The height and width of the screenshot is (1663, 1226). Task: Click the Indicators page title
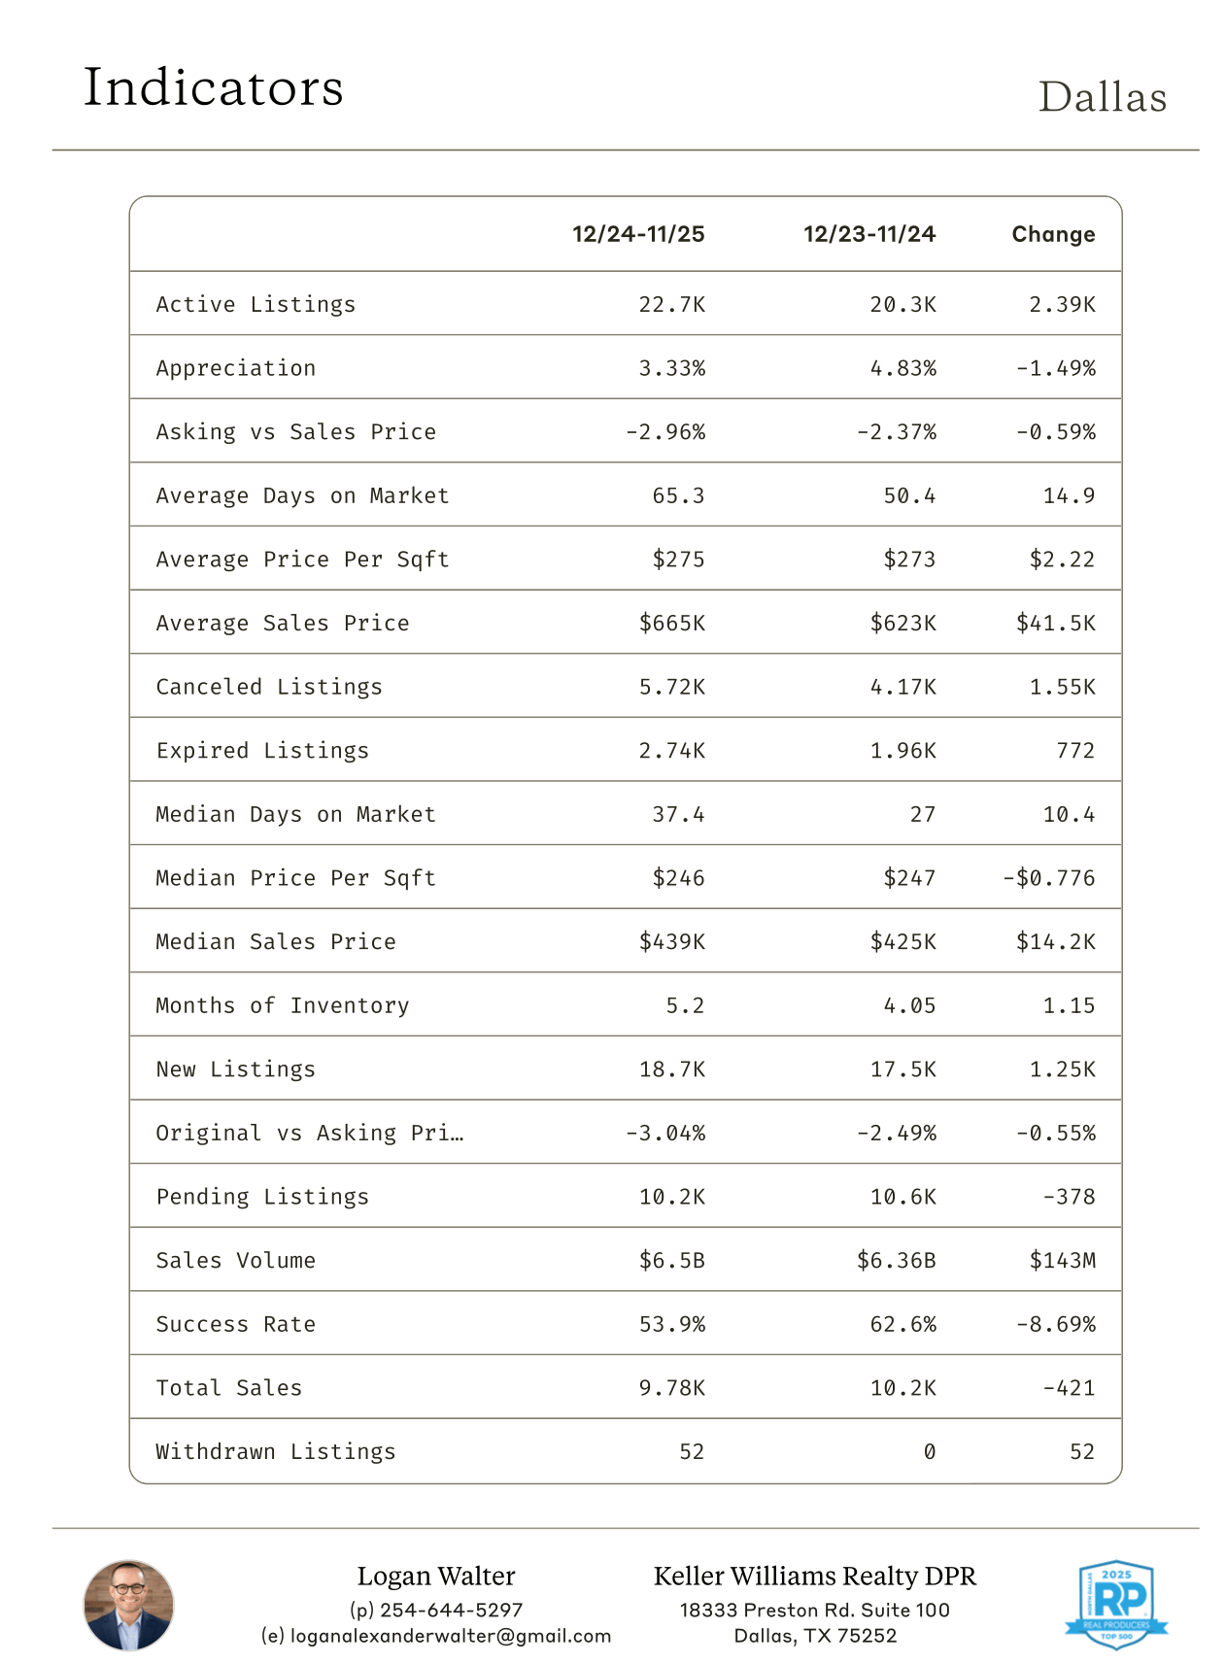tap(214, 87)
